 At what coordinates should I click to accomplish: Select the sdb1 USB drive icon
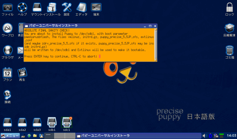click(52, 122)
